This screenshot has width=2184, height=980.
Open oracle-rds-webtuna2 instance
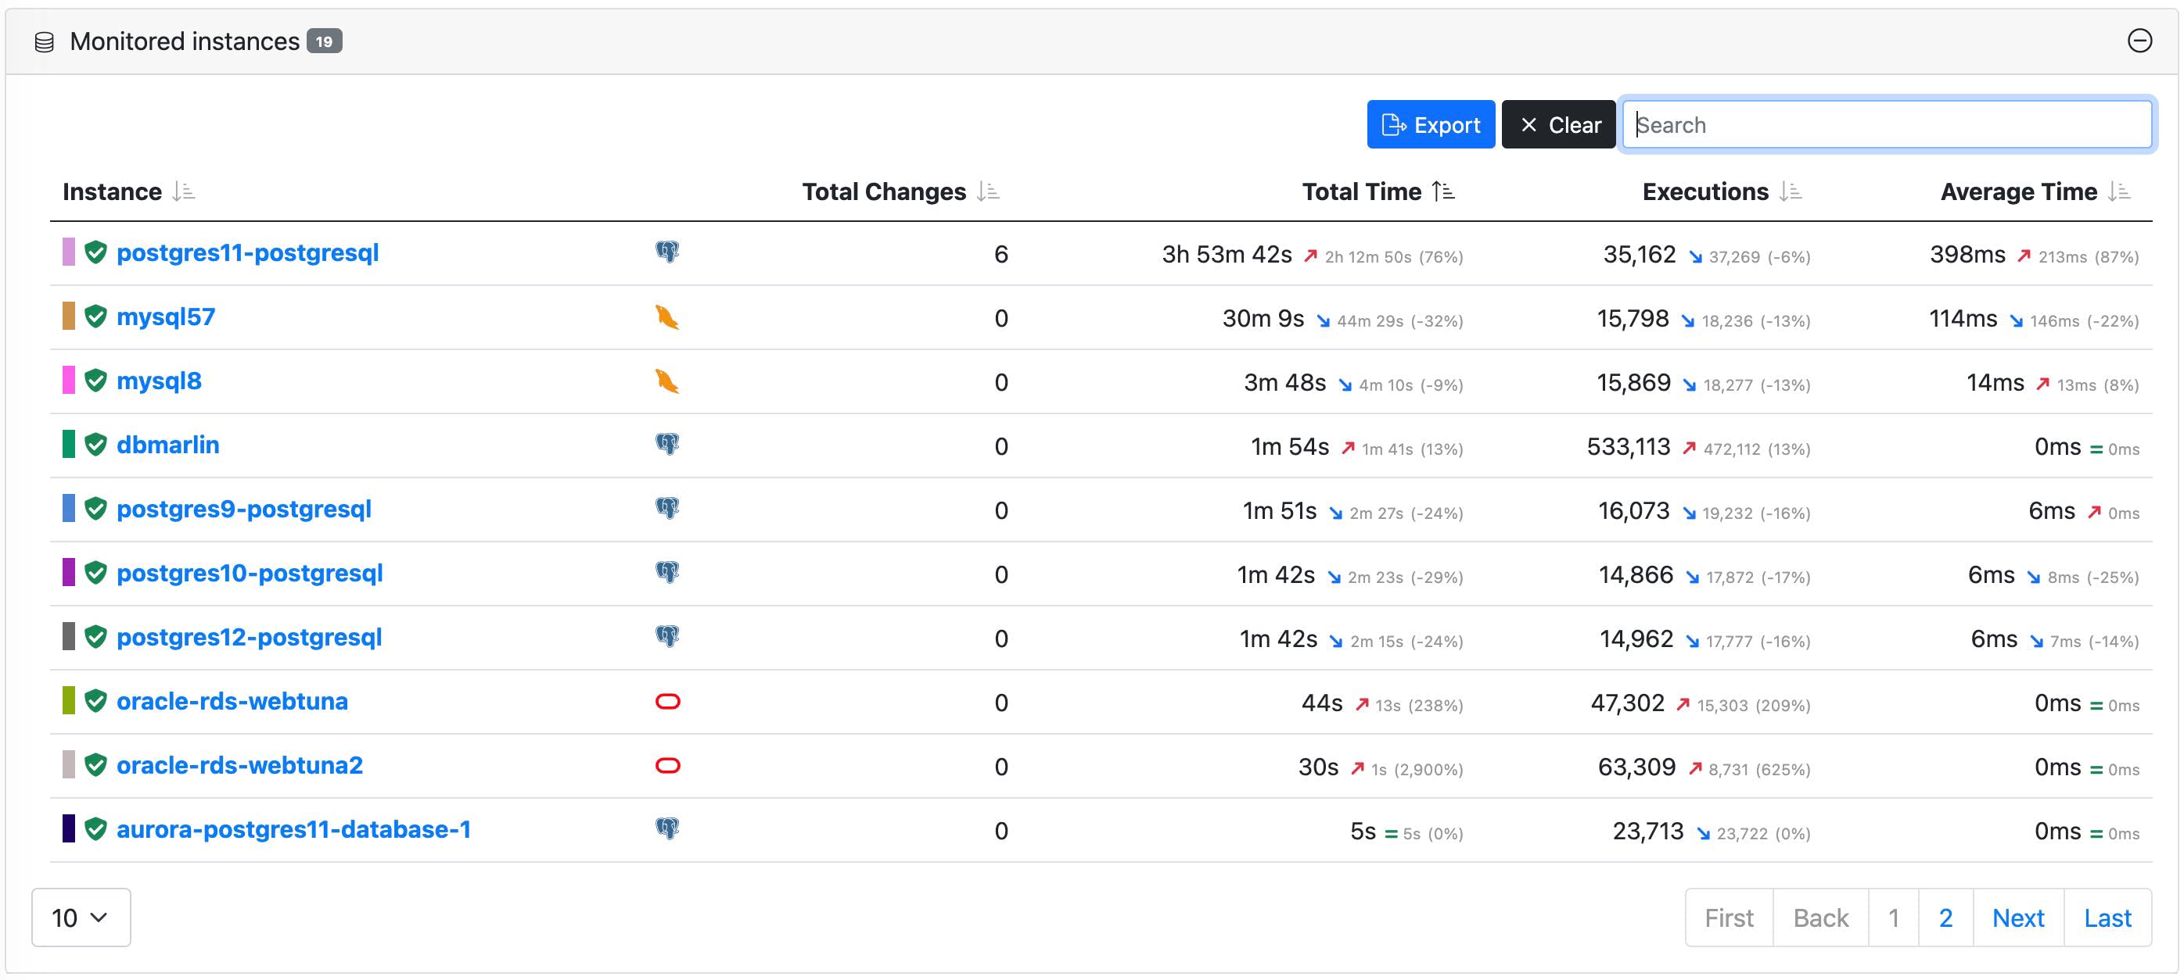pyautogui.click(x=240, y=766)
